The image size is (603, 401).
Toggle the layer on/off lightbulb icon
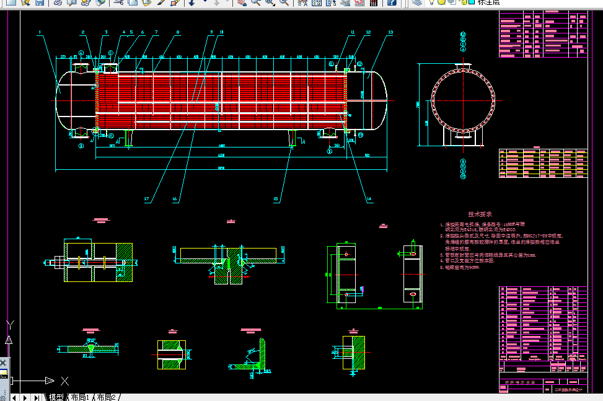[431, 2]
